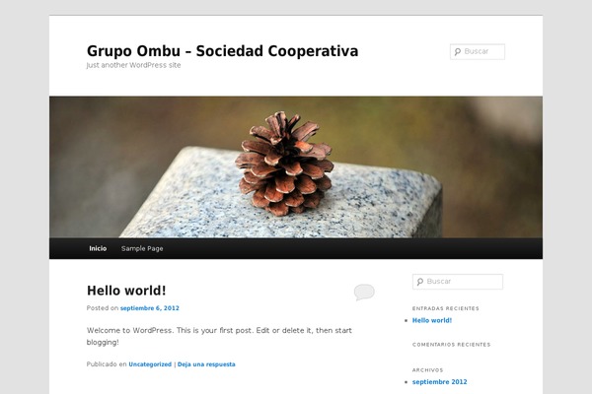This screenshot has height=394, width=592.
Task: Open the septiembre 2012 archive link
Action: click(439, 382)
